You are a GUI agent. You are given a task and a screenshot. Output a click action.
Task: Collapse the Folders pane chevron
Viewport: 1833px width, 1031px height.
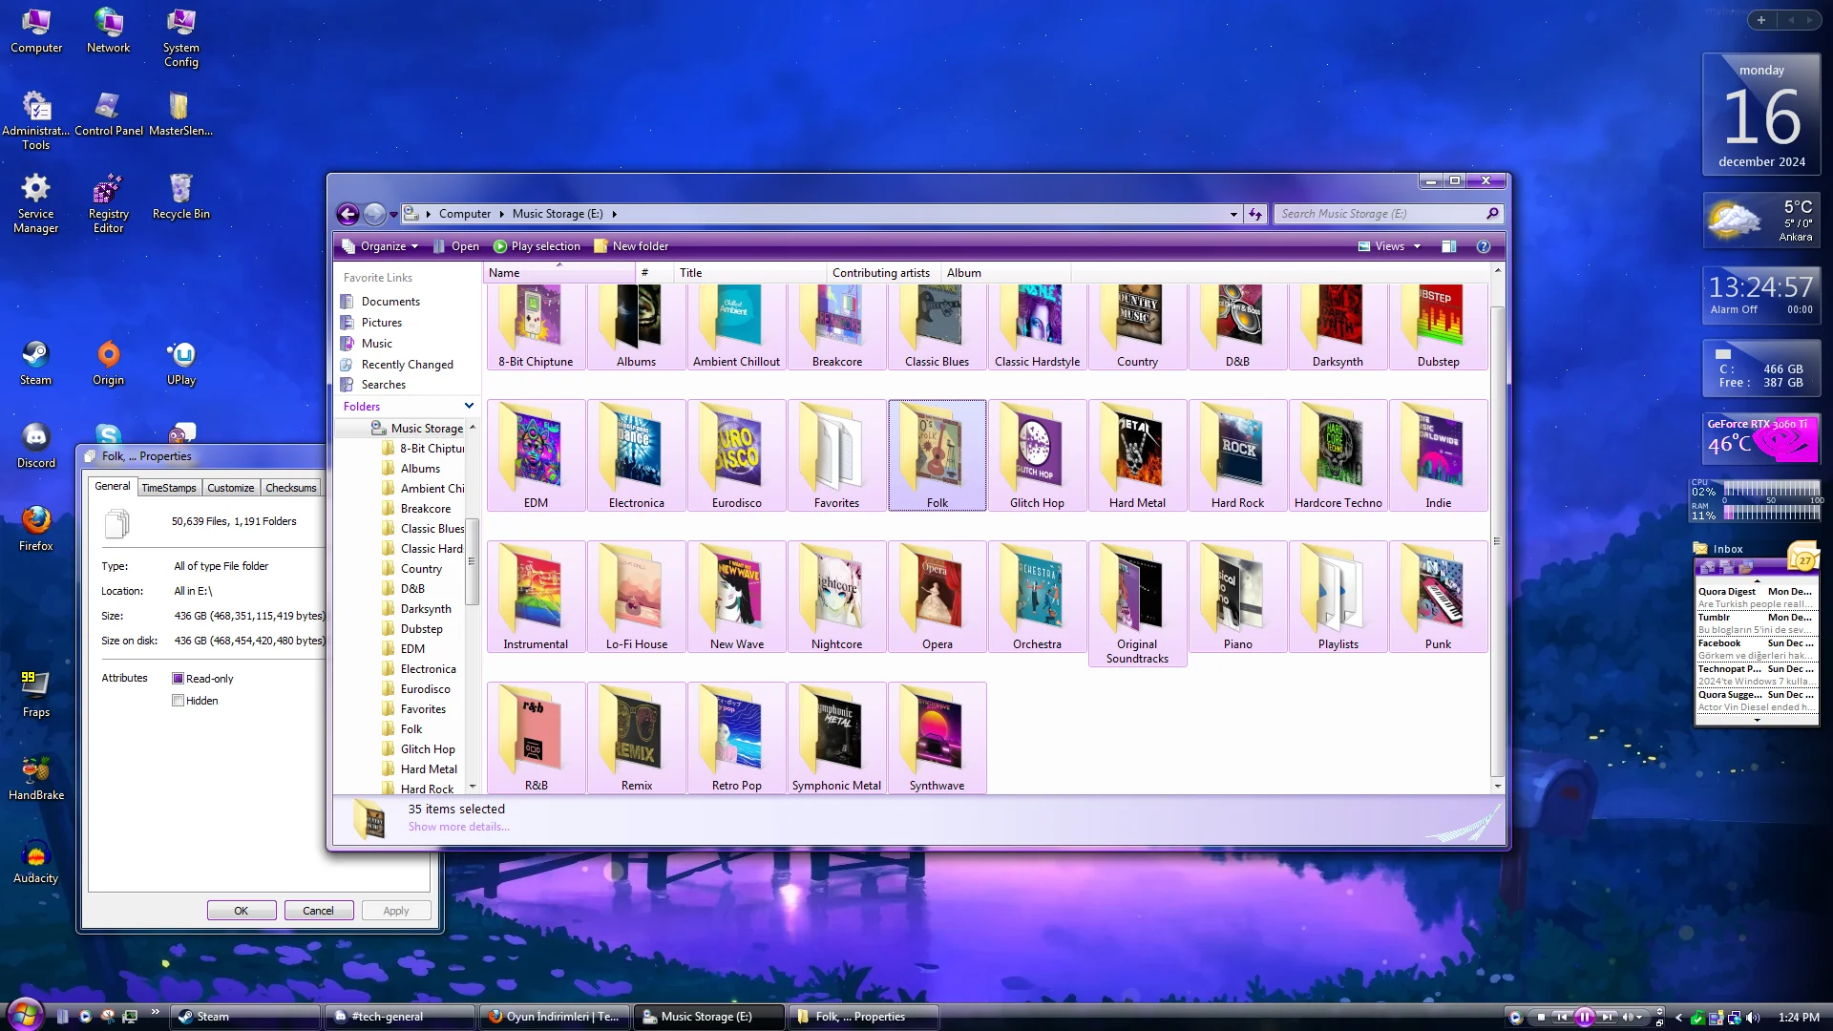(x=469, y=406)
